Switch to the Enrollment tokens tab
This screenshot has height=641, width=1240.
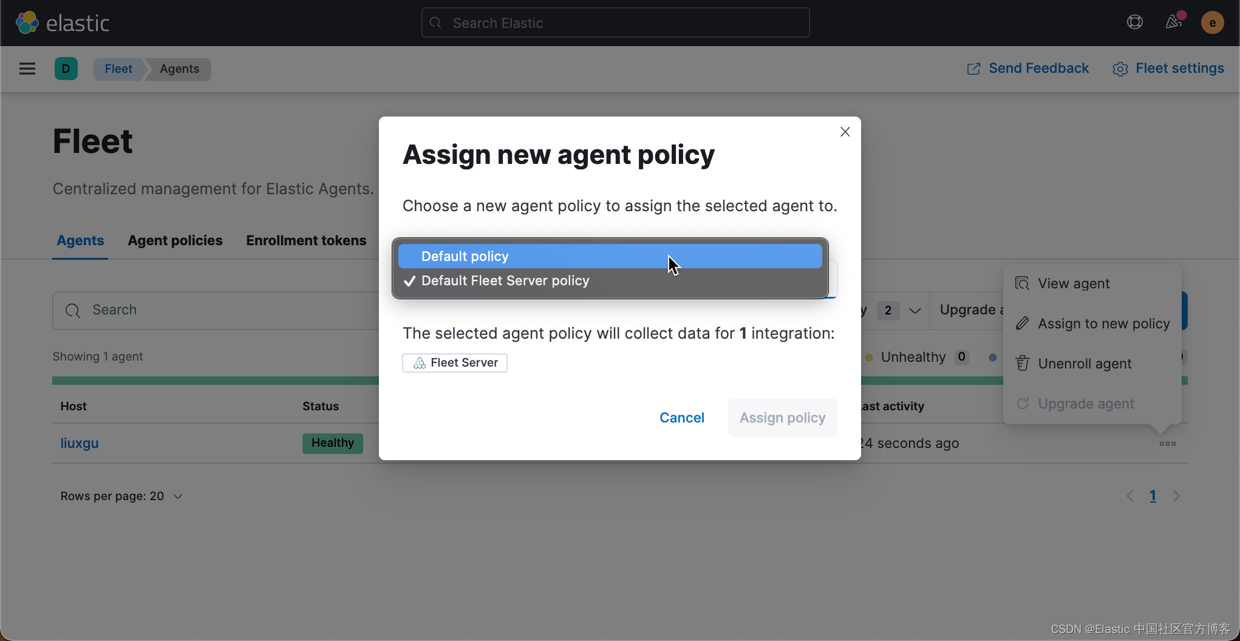(306, 240)
